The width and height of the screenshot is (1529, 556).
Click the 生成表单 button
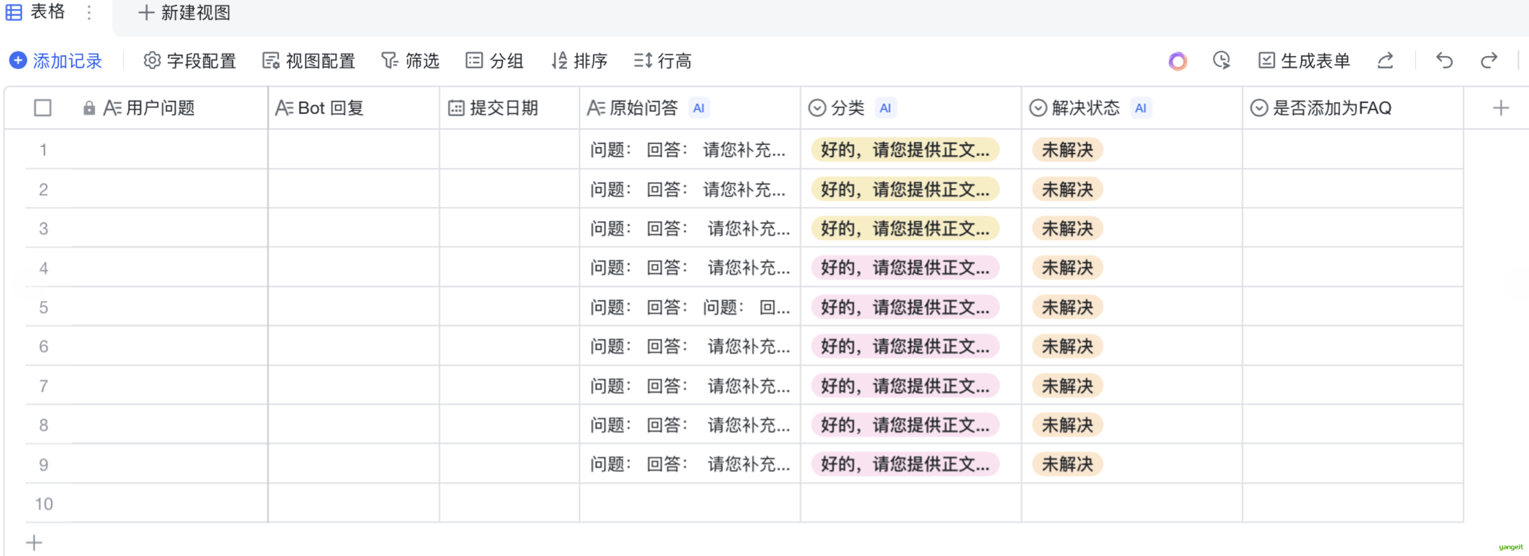(1304, 60)
